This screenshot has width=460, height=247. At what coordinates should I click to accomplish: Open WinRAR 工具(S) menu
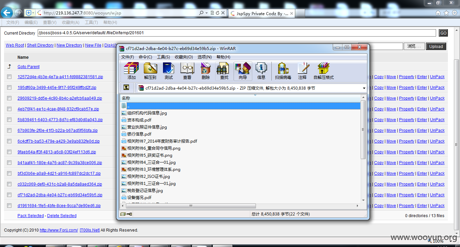click(163, 57)
